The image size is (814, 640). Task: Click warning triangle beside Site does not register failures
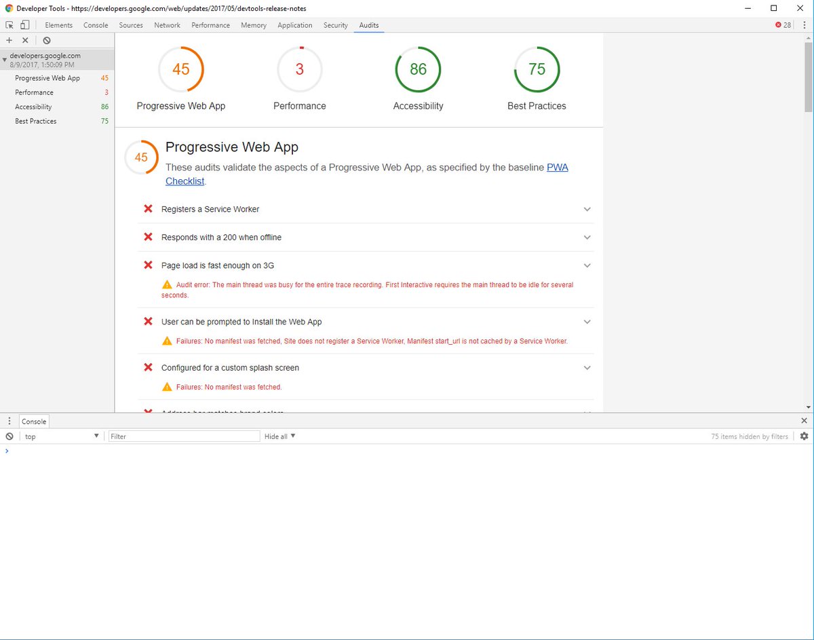pyautogui.click(x=167, y=341)
